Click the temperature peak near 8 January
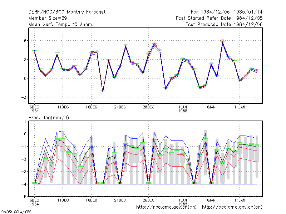This screenshot has height=214, width=286. click(222, 41)
